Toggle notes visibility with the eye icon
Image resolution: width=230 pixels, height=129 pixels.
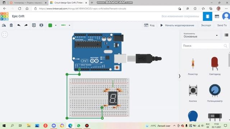click(x=41, y=25)
